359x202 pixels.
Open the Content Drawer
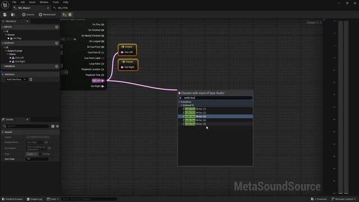[x=12, y=199]
